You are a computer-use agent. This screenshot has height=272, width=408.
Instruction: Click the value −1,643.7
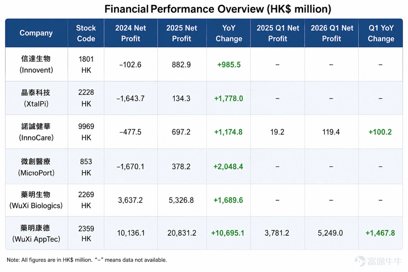[130, 98]
